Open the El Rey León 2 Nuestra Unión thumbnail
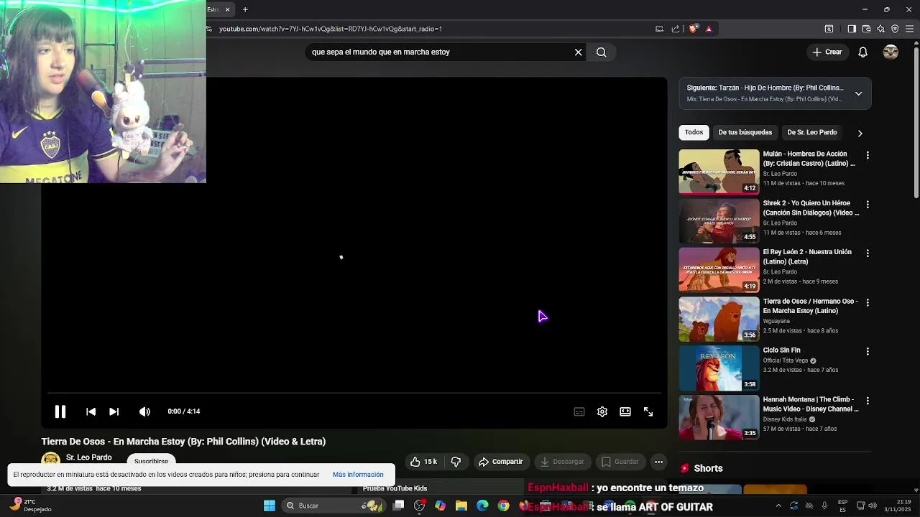This screenshot has height=517, width=920. (719, 270)
